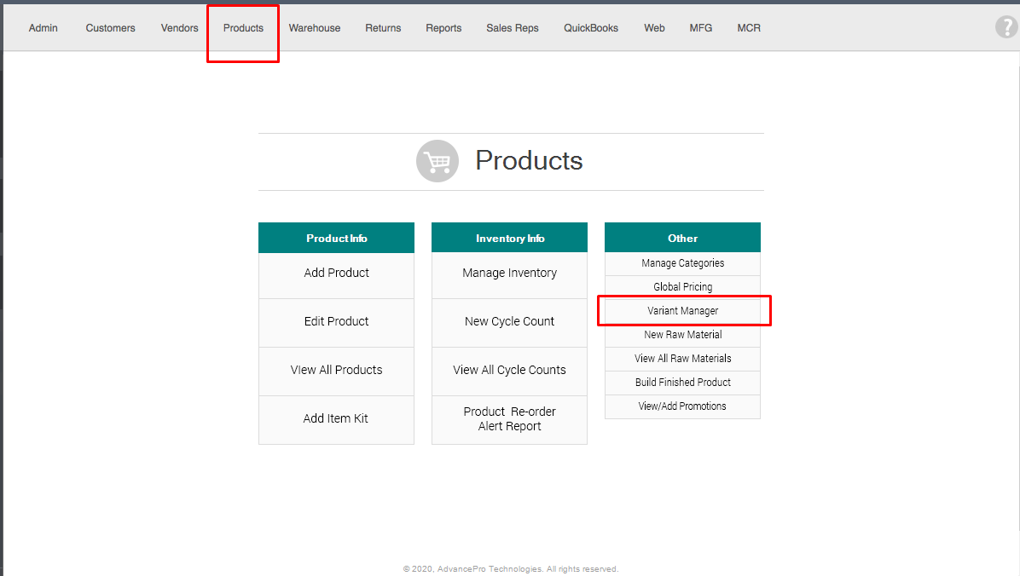The width and height of the screenshot is (1020, 576).
Task: Click View All Products
Action: [336, 371]
